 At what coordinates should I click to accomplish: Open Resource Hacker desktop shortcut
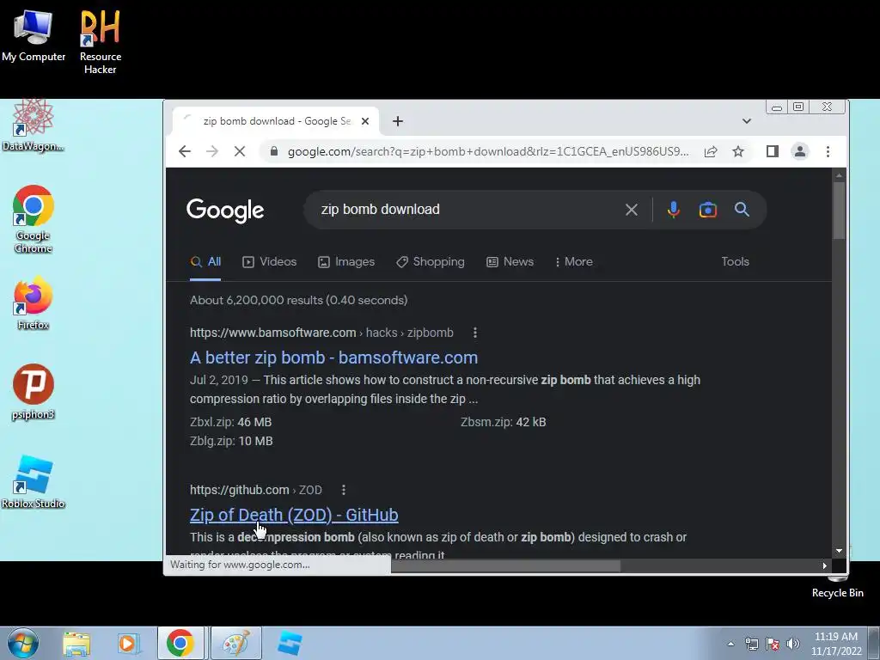coord(100,41)
